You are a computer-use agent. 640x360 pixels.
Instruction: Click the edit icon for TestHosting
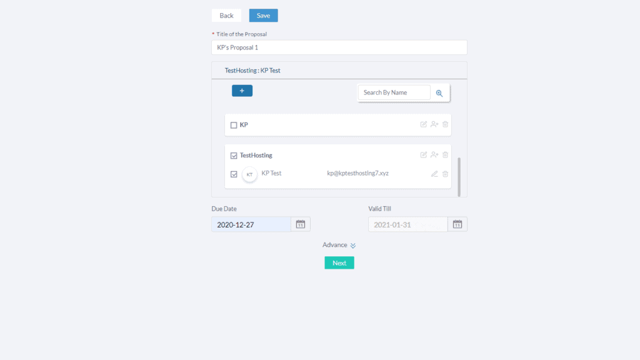pyautogui.click(x=424, y=154)
